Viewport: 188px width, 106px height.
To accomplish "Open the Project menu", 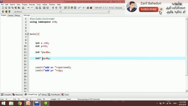I will click(25, 5).
